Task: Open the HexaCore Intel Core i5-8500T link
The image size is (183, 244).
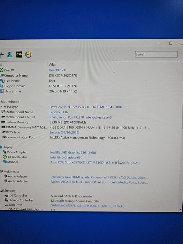Action: [85, 107]
